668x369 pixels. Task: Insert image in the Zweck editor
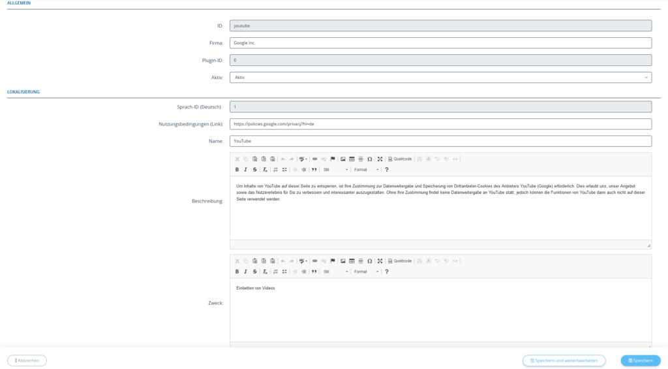point(343,261)
